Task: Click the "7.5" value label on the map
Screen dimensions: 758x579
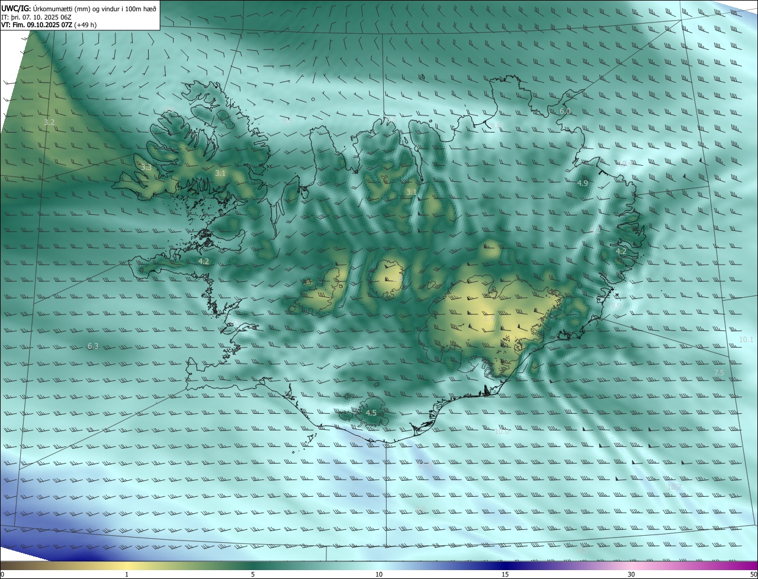Action: click(x=719, y=372)
